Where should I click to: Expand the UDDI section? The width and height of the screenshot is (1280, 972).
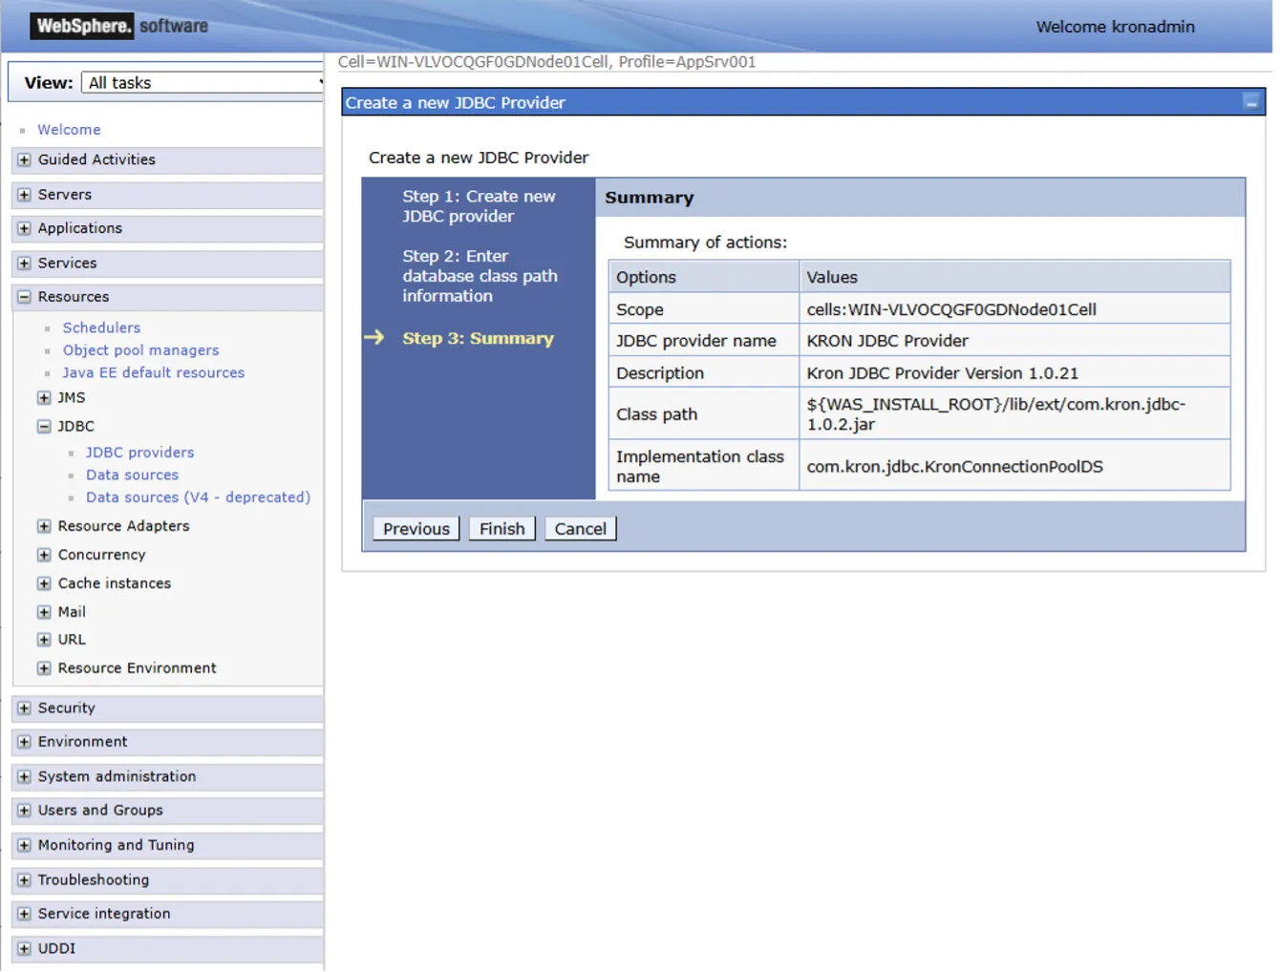point(24,949)
